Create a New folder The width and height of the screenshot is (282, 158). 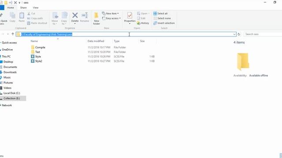click(96, 18)
